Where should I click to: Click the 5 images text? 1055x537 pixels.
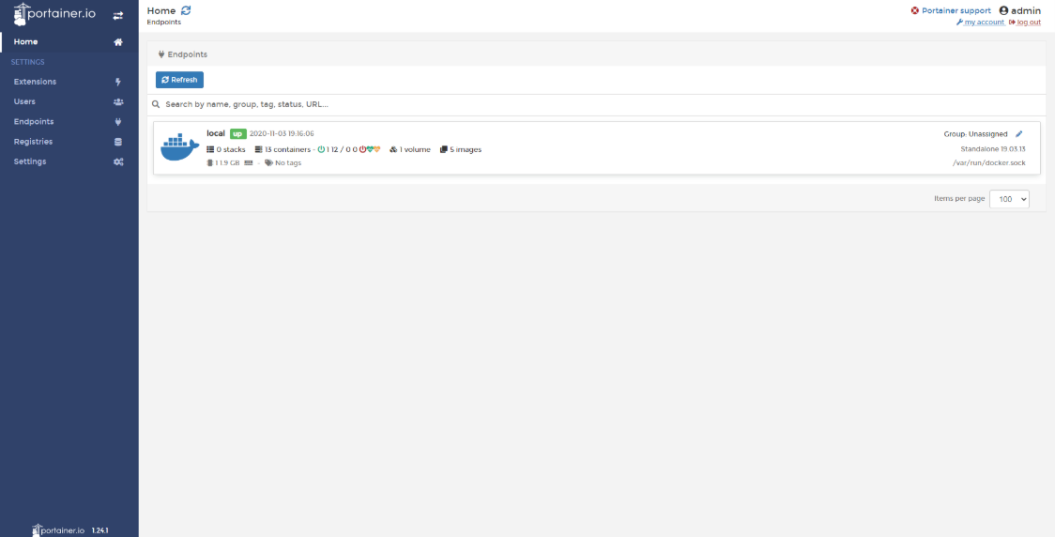(x=466, y=149)
